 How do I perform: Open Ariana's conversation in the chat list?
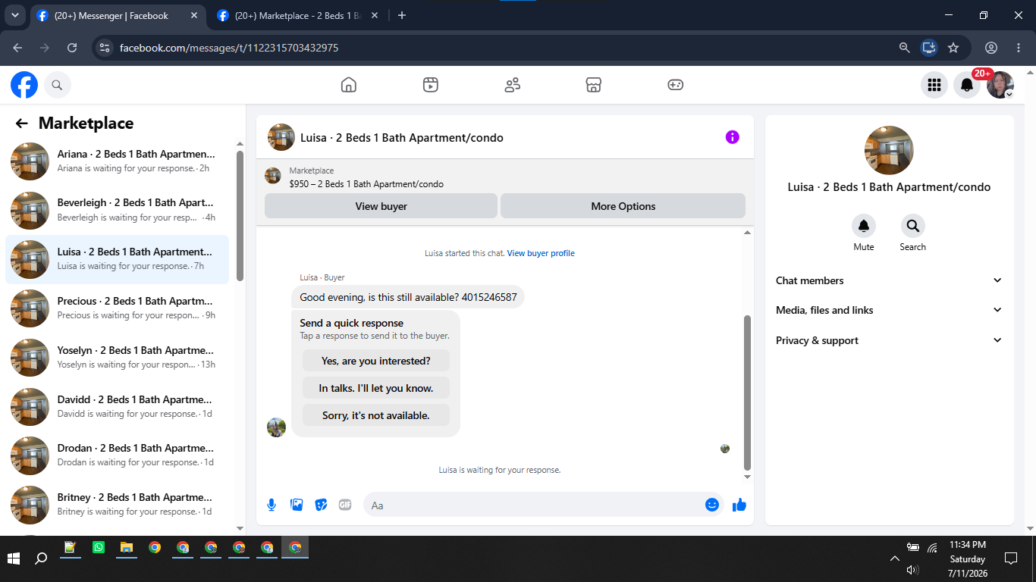118,161
